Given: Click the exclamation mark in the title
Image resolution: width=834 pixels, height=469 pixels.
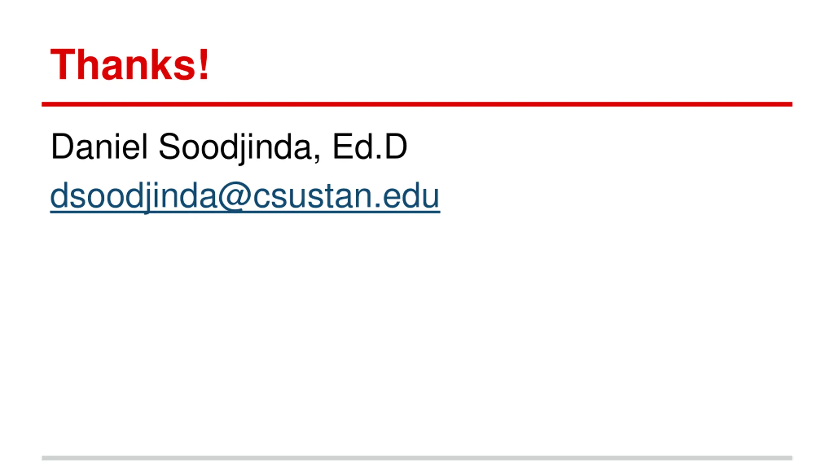Looking at the screenshot, I should 204,64.
